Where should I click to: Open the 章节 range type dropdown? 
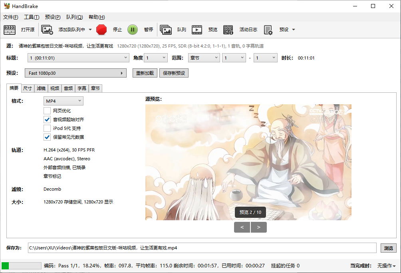[204, 58]
